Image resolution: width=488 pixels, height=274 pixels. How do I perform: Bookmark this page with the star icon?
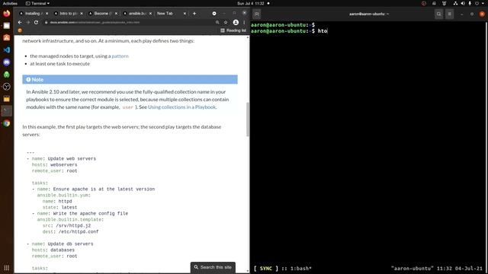click(226, 22)
